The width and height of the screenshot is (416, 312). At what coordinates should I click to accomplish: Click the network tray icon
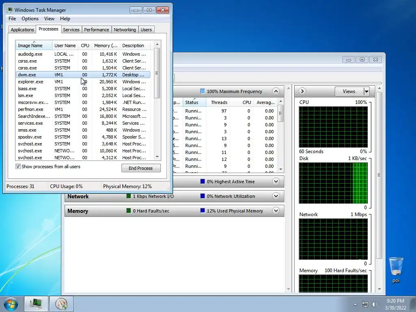pos(365,304)
